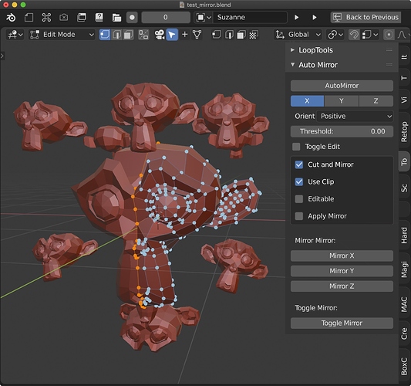Open the editor type dropdown
This screenshot has width=411, height=386.
pyautogui.click(x=15, y=35)
